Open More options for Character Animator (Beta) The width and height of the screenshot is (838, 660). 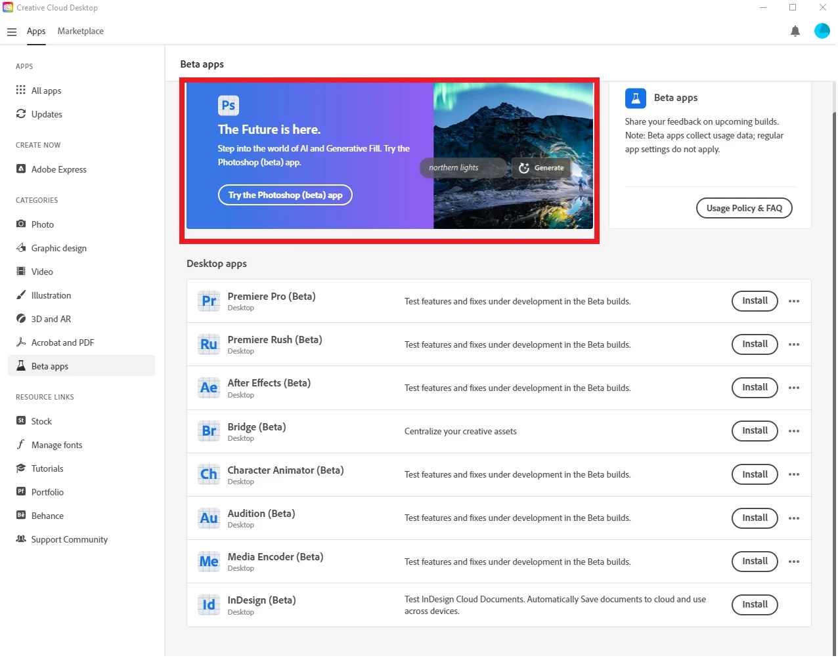tap(794, 474)
